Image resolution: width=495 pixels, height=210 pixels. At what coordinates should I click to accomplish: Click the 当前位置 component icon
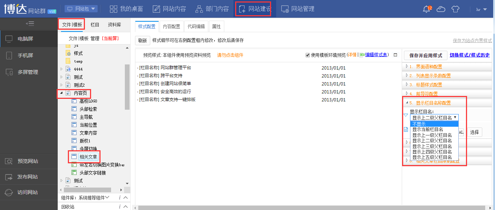tap(74, 125)
